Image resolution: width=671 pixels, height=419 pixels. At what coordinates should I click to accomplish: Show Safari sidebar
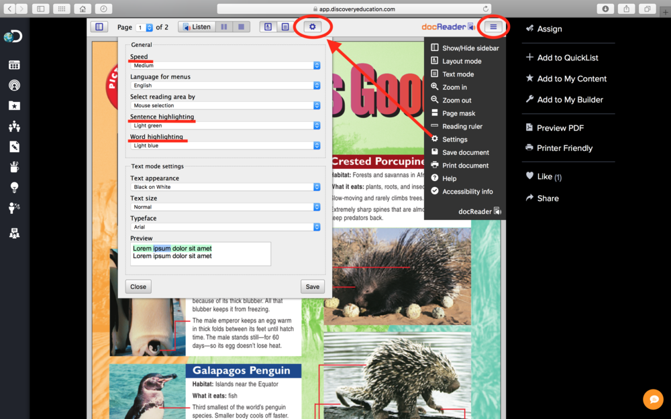(41, 9)
